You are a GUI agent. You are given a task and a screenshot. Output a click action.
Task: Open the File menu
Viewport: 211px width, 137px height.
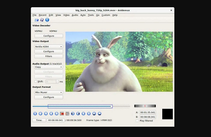click(34, 15)
